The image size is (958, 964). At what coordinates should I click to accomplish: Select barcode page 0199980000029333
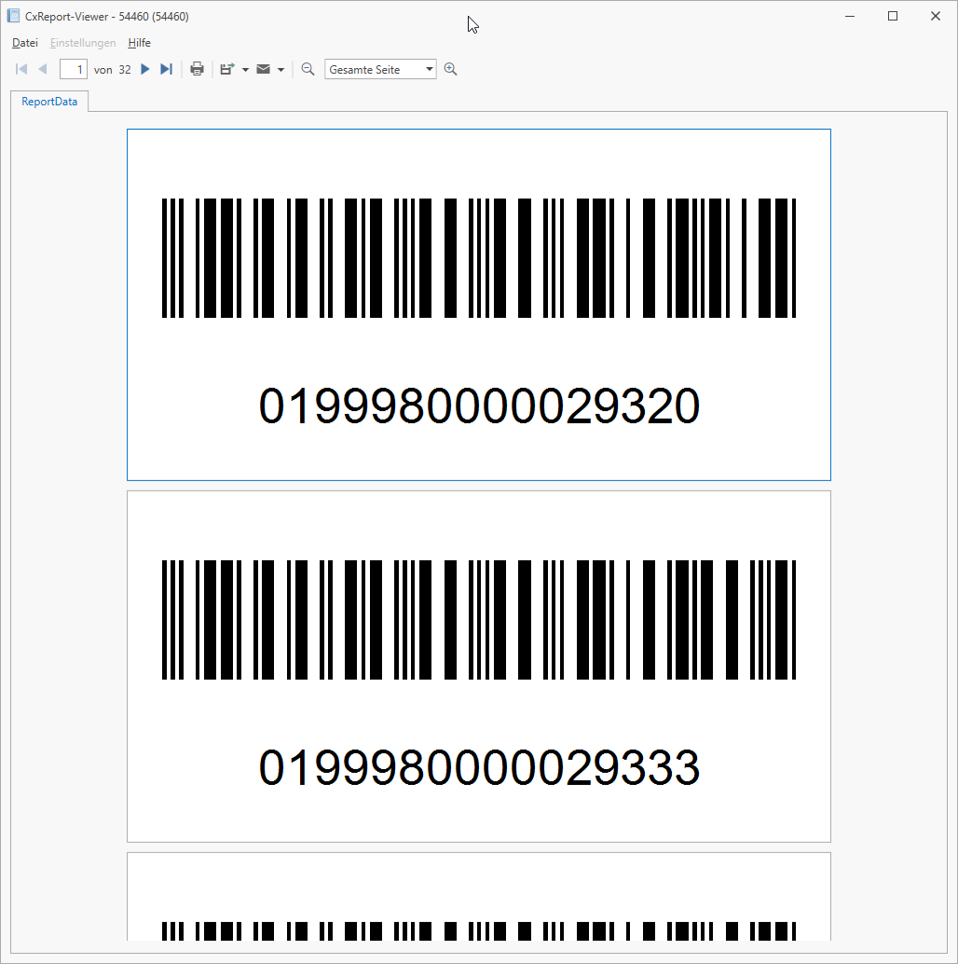(x=479, y=667)
